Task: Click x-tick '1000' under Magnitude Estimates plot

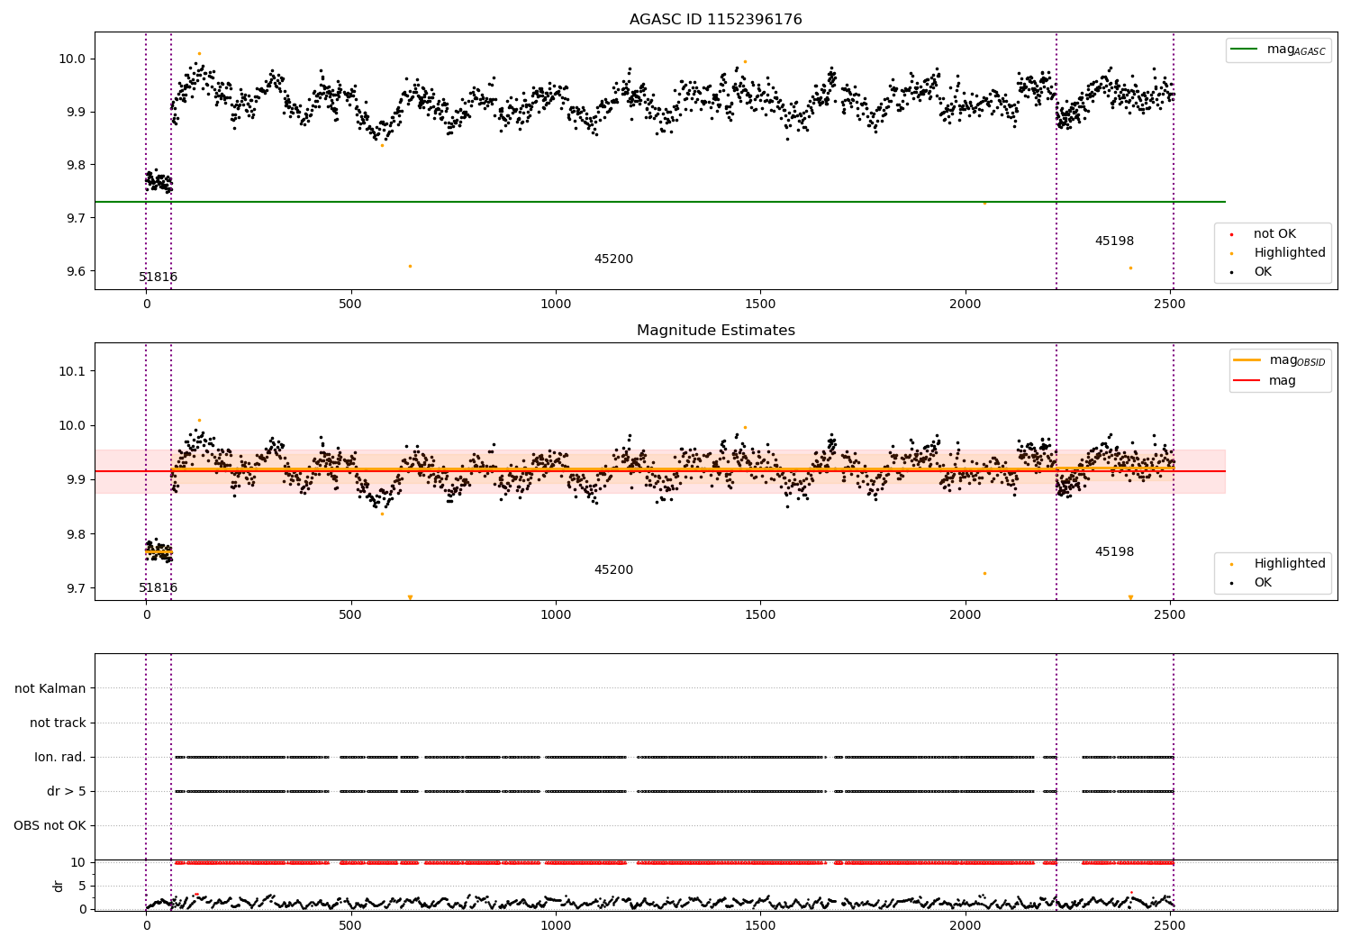Action: pyautogui.click(x=556, y=615)
